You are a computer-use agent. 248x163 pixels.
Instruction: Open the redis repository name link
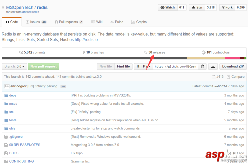(x=42, y=7)
